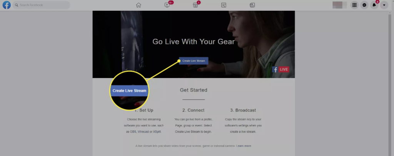Click the Facebook logo icon

pos(7,5)
